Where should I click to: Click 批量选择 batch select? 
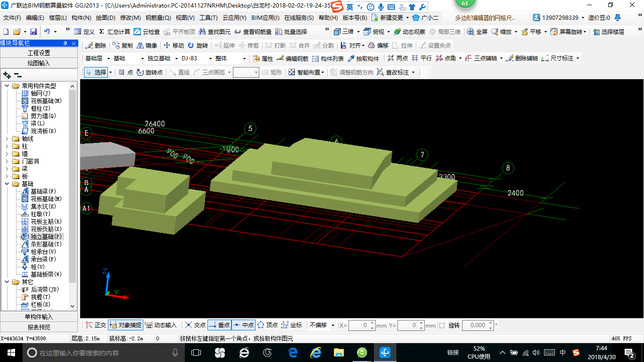point(291,32)
